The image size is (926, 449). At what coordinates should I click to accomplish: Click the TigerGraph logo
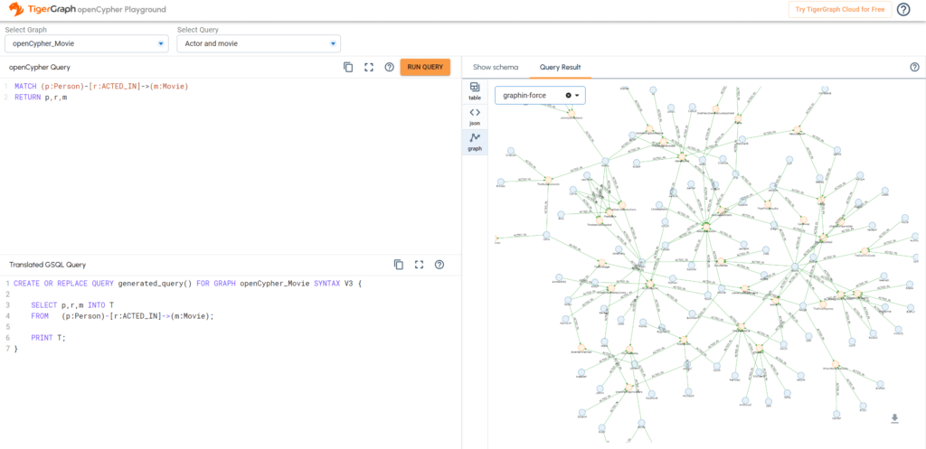[x=42, y=9]
